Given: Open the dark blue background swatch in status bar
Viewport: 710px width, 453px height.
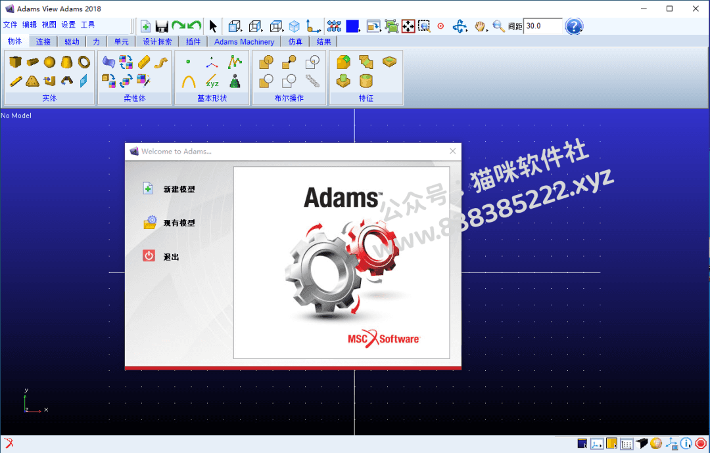Looking at the screenshot, I should 582,444.
